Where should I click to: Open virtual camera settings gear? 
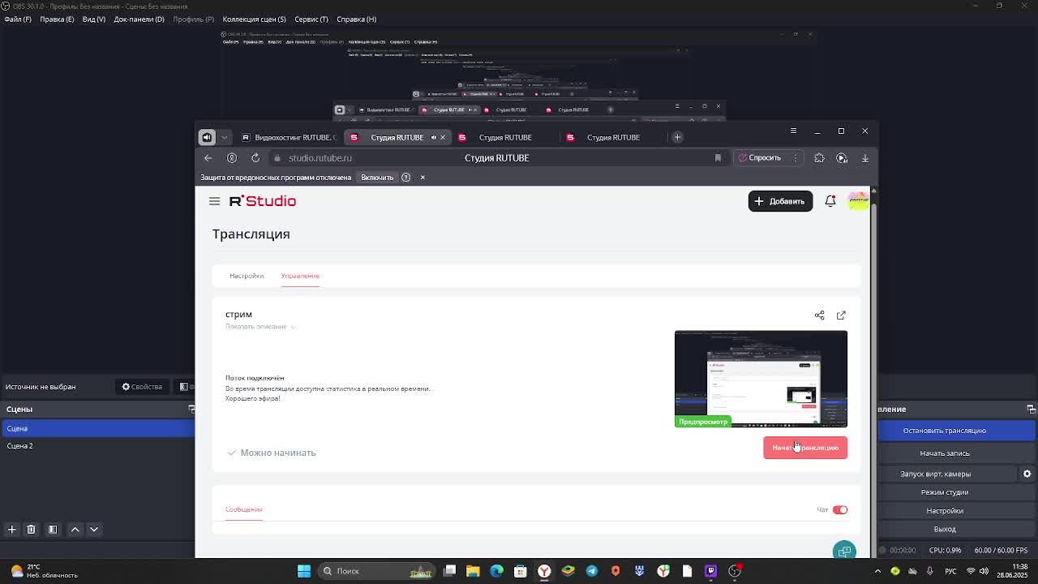(1027, 474)
